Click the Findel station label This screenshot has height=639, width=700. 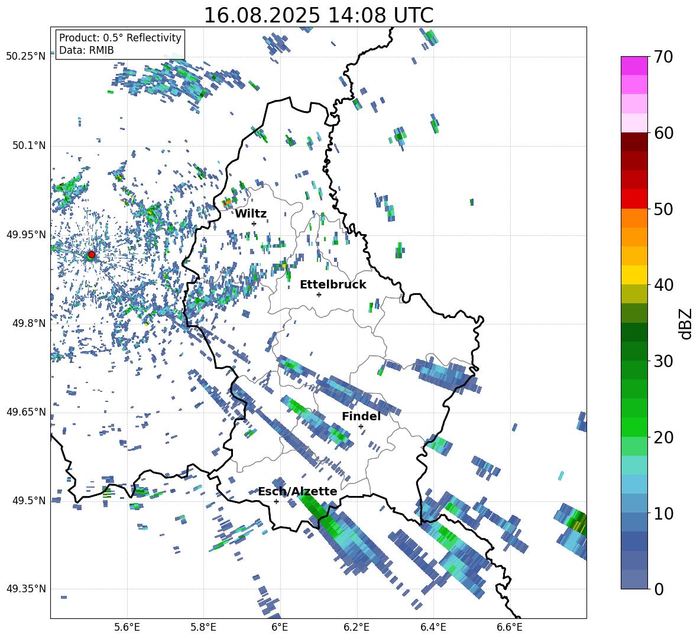pyautogui.click(x=361, y=416)
